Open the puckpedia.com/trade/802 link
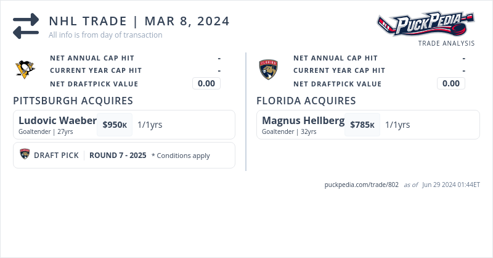The height and width of the screenshot is (258, 493). pyautogui.click(x=362, y=185)
